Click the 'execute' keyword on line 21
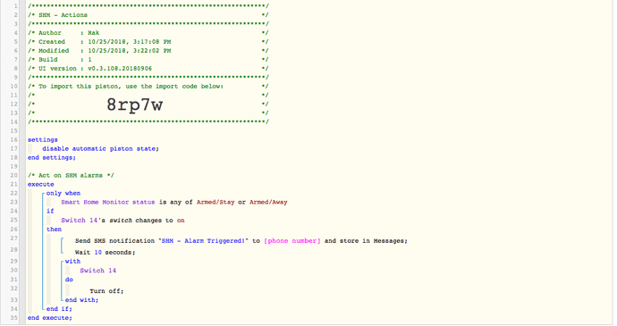Viewport: 617px width, 326px height. point(40,184)
